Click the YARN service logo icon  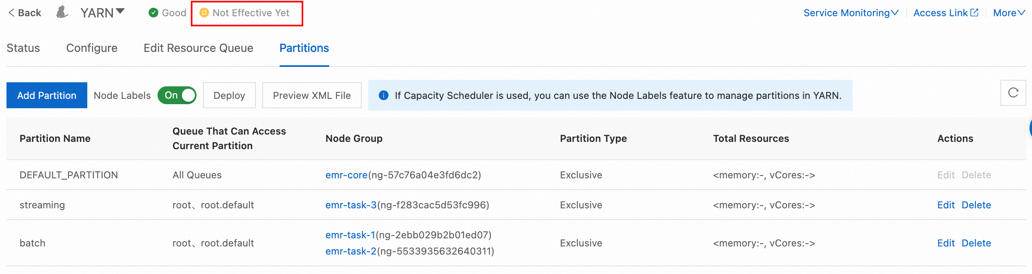(62, 12)
